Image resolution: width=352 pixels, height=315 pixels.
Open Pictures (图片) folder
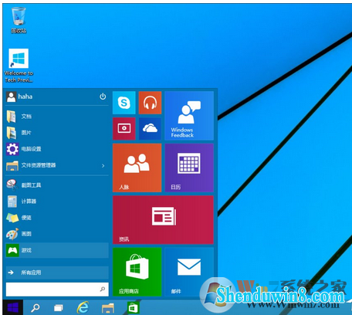pyautogui.click(x=57, y=133)
